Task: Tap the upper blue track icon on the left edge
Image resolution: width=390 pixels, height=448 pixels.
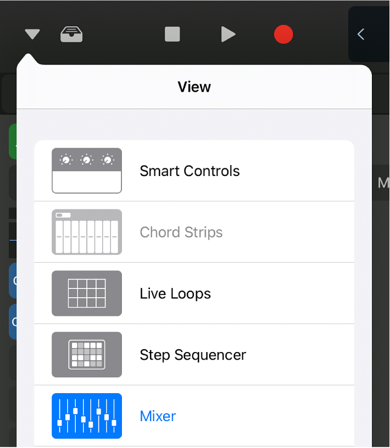Action: pyautogui.click(x=13, y=280)
